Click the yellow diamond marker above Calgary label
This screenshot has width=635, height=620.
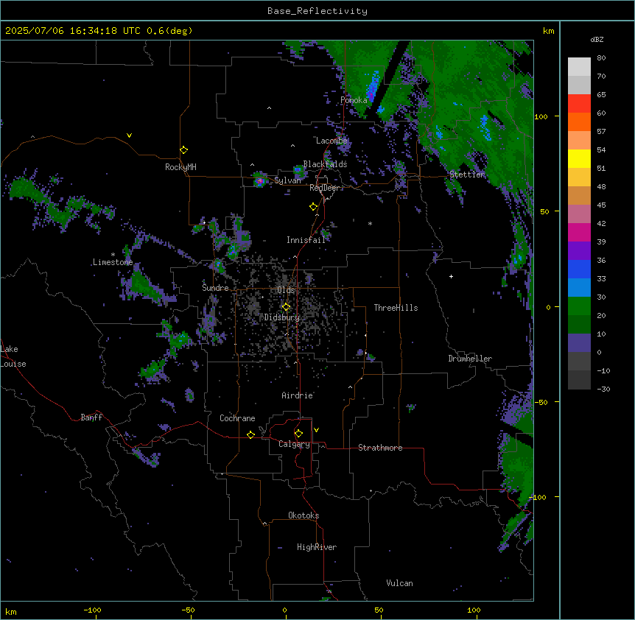coord(299,434)
